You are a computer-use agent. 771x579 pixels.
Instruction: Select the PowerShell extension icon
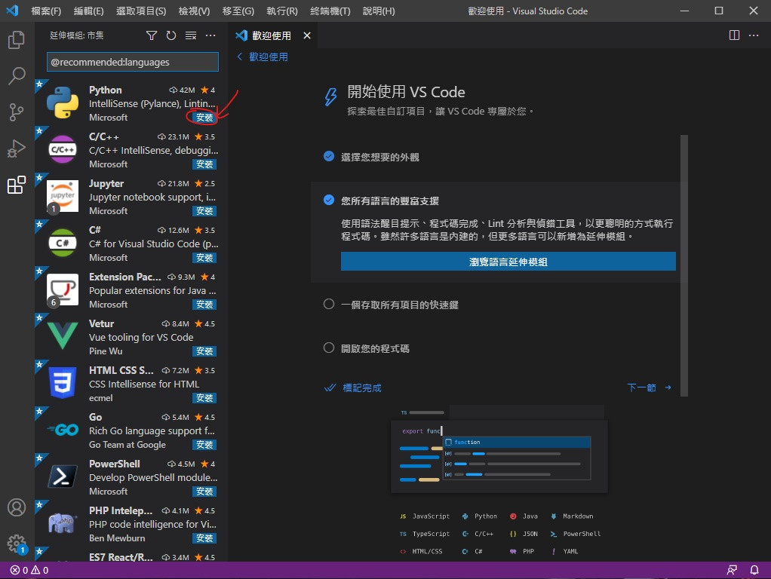tap(63, 476)
